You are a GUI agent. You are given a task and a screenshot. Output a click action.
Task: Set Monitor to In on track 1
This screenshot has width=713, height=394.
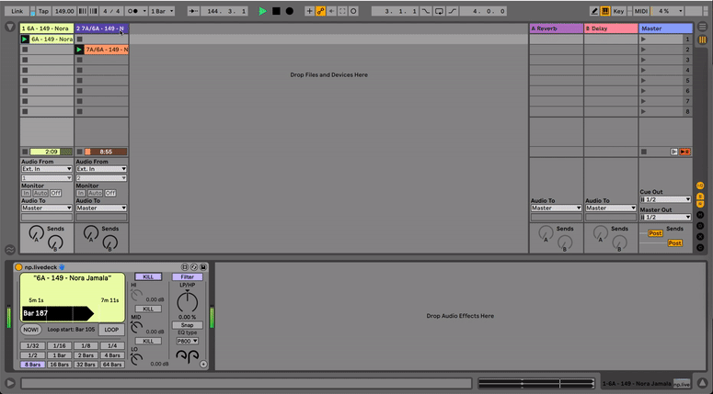(x=27, y=193)
